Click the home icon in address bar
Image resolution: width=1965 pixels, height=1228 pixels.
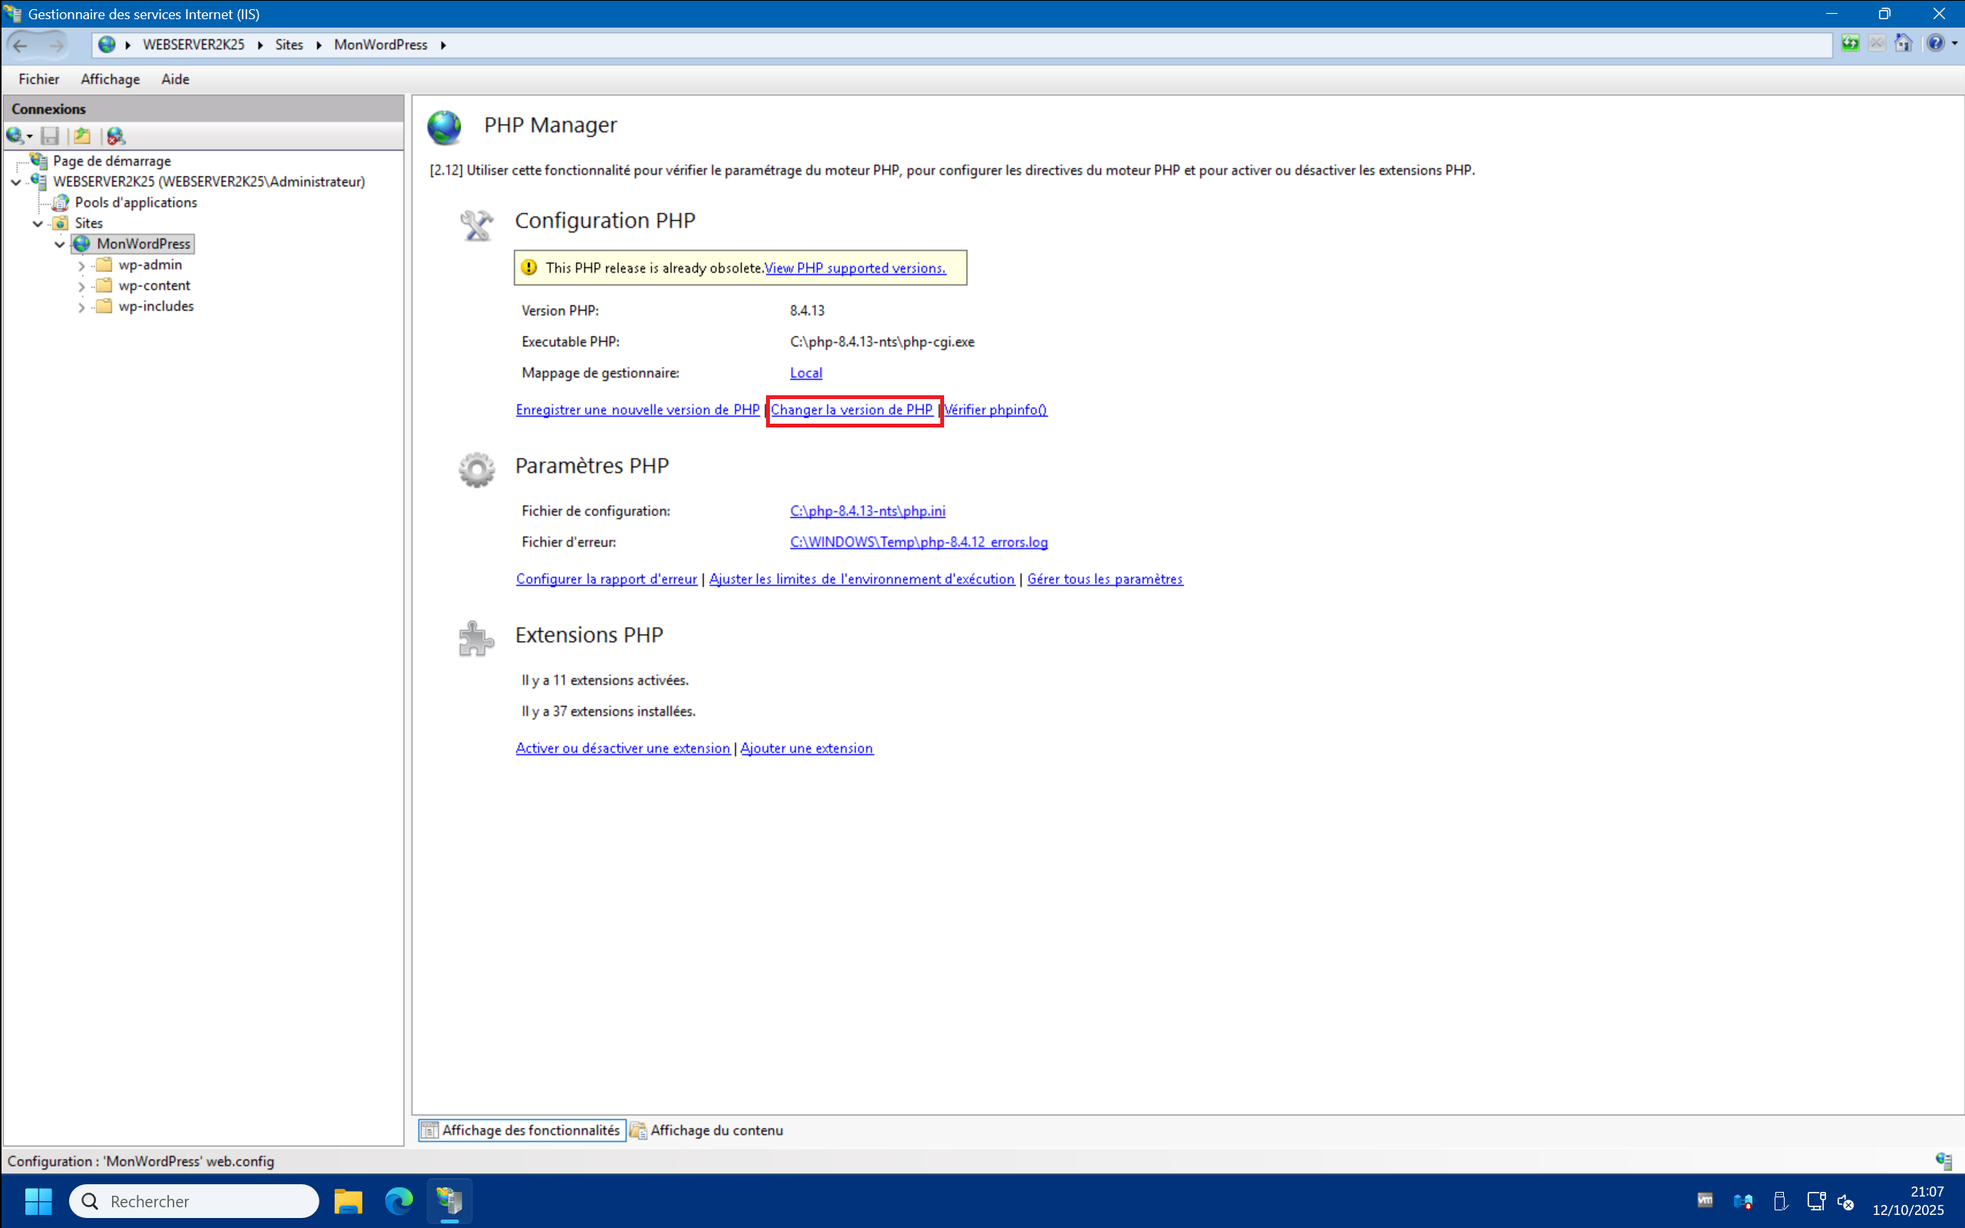(1904, 44)
